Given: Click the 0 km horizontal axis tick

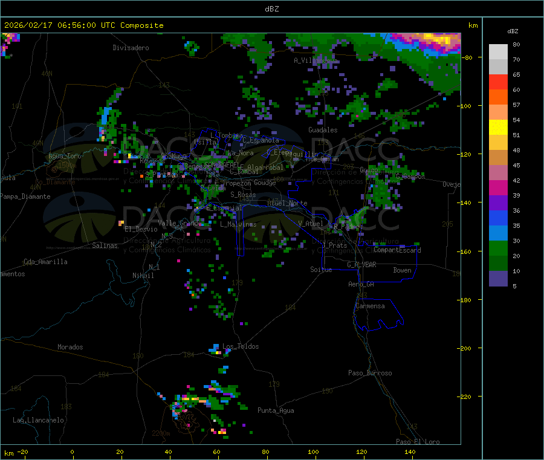Looking at the screenshot, I should [x=72, y=452].
